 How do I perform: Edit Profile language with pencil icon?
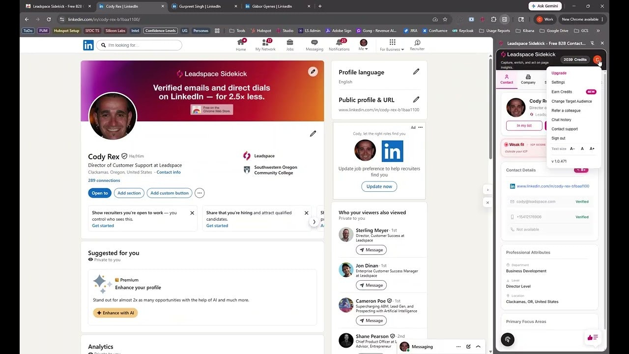tap(416, 72)
